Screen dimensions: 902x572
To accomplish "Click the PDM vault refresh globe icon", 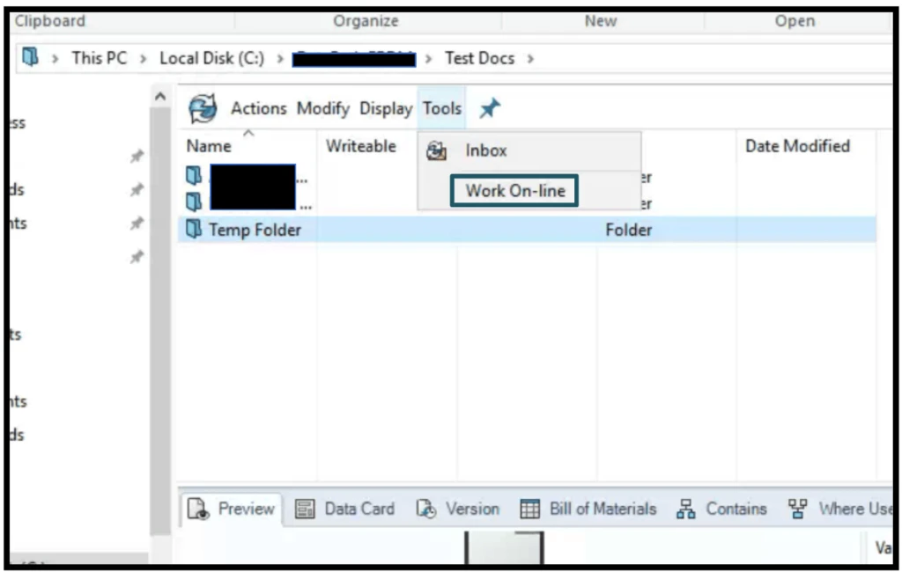I will tap(203, 109).
